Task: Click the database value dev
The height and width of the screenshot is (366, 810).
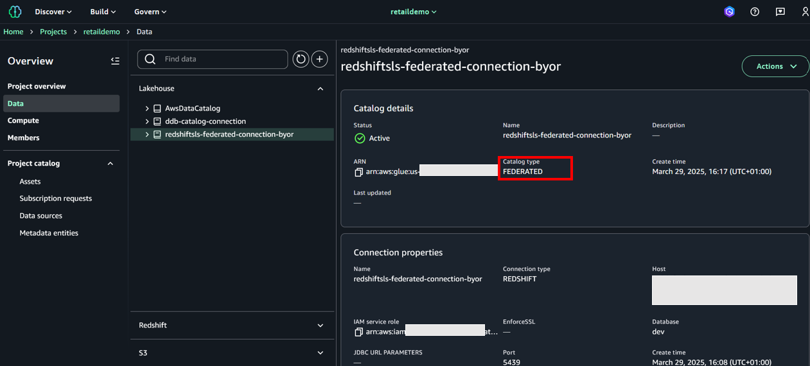Action: click(658, 332)
